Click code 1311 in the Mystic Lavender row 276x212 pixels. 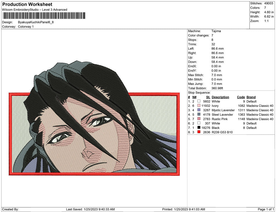pos(241,110)
